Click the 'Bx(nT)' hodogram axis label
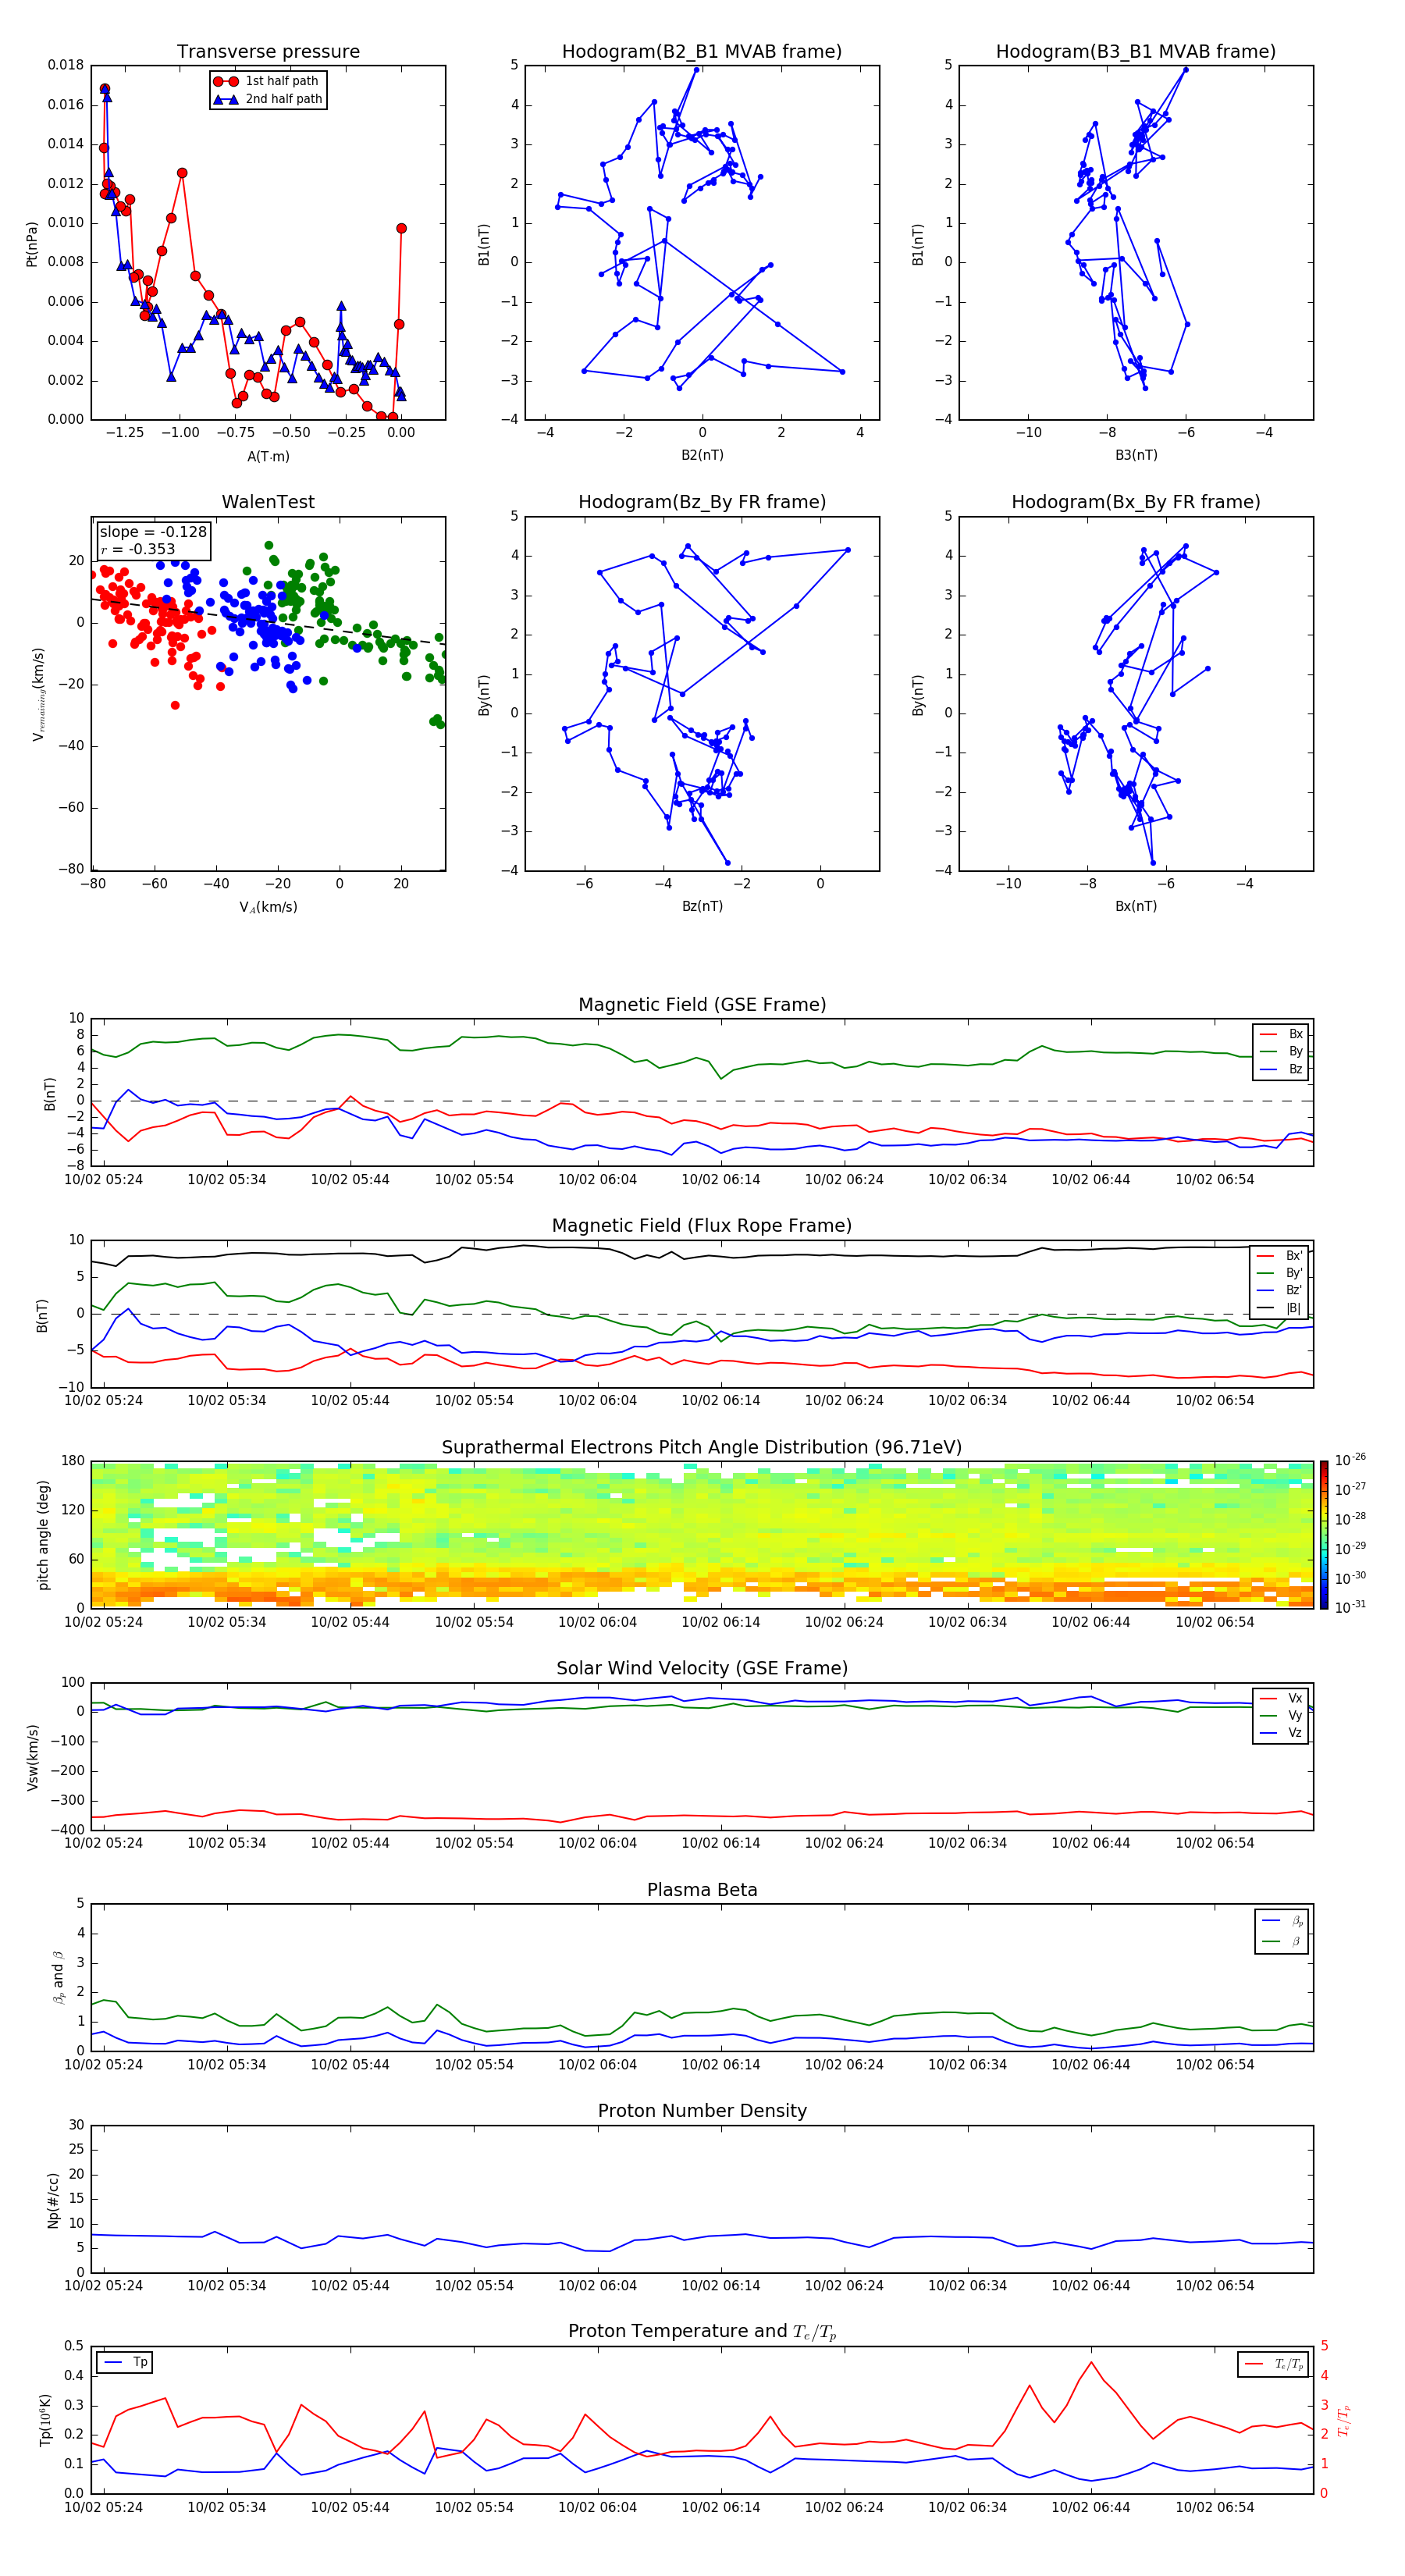1405x2576 pixels. pyautogui.click(x=1136, y=906)
